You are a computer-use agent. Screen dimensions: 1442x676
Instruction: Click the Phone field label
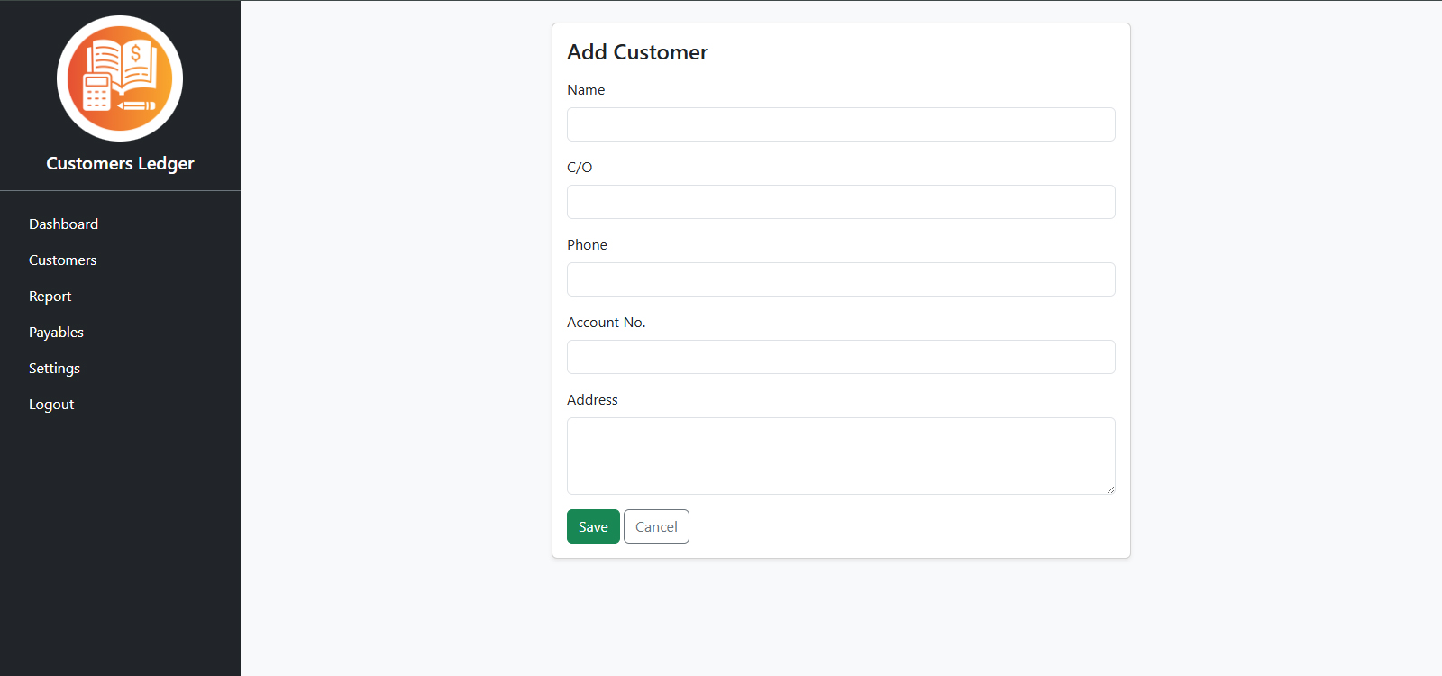(x=587, y=245)
